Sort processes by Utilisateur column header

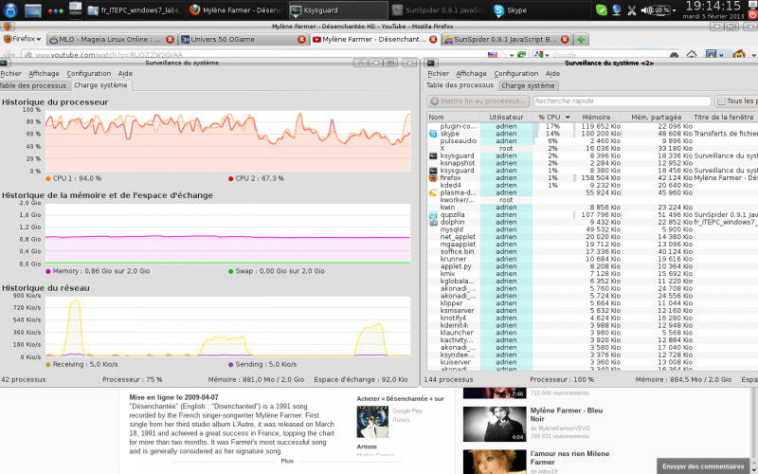click(506, 117)
